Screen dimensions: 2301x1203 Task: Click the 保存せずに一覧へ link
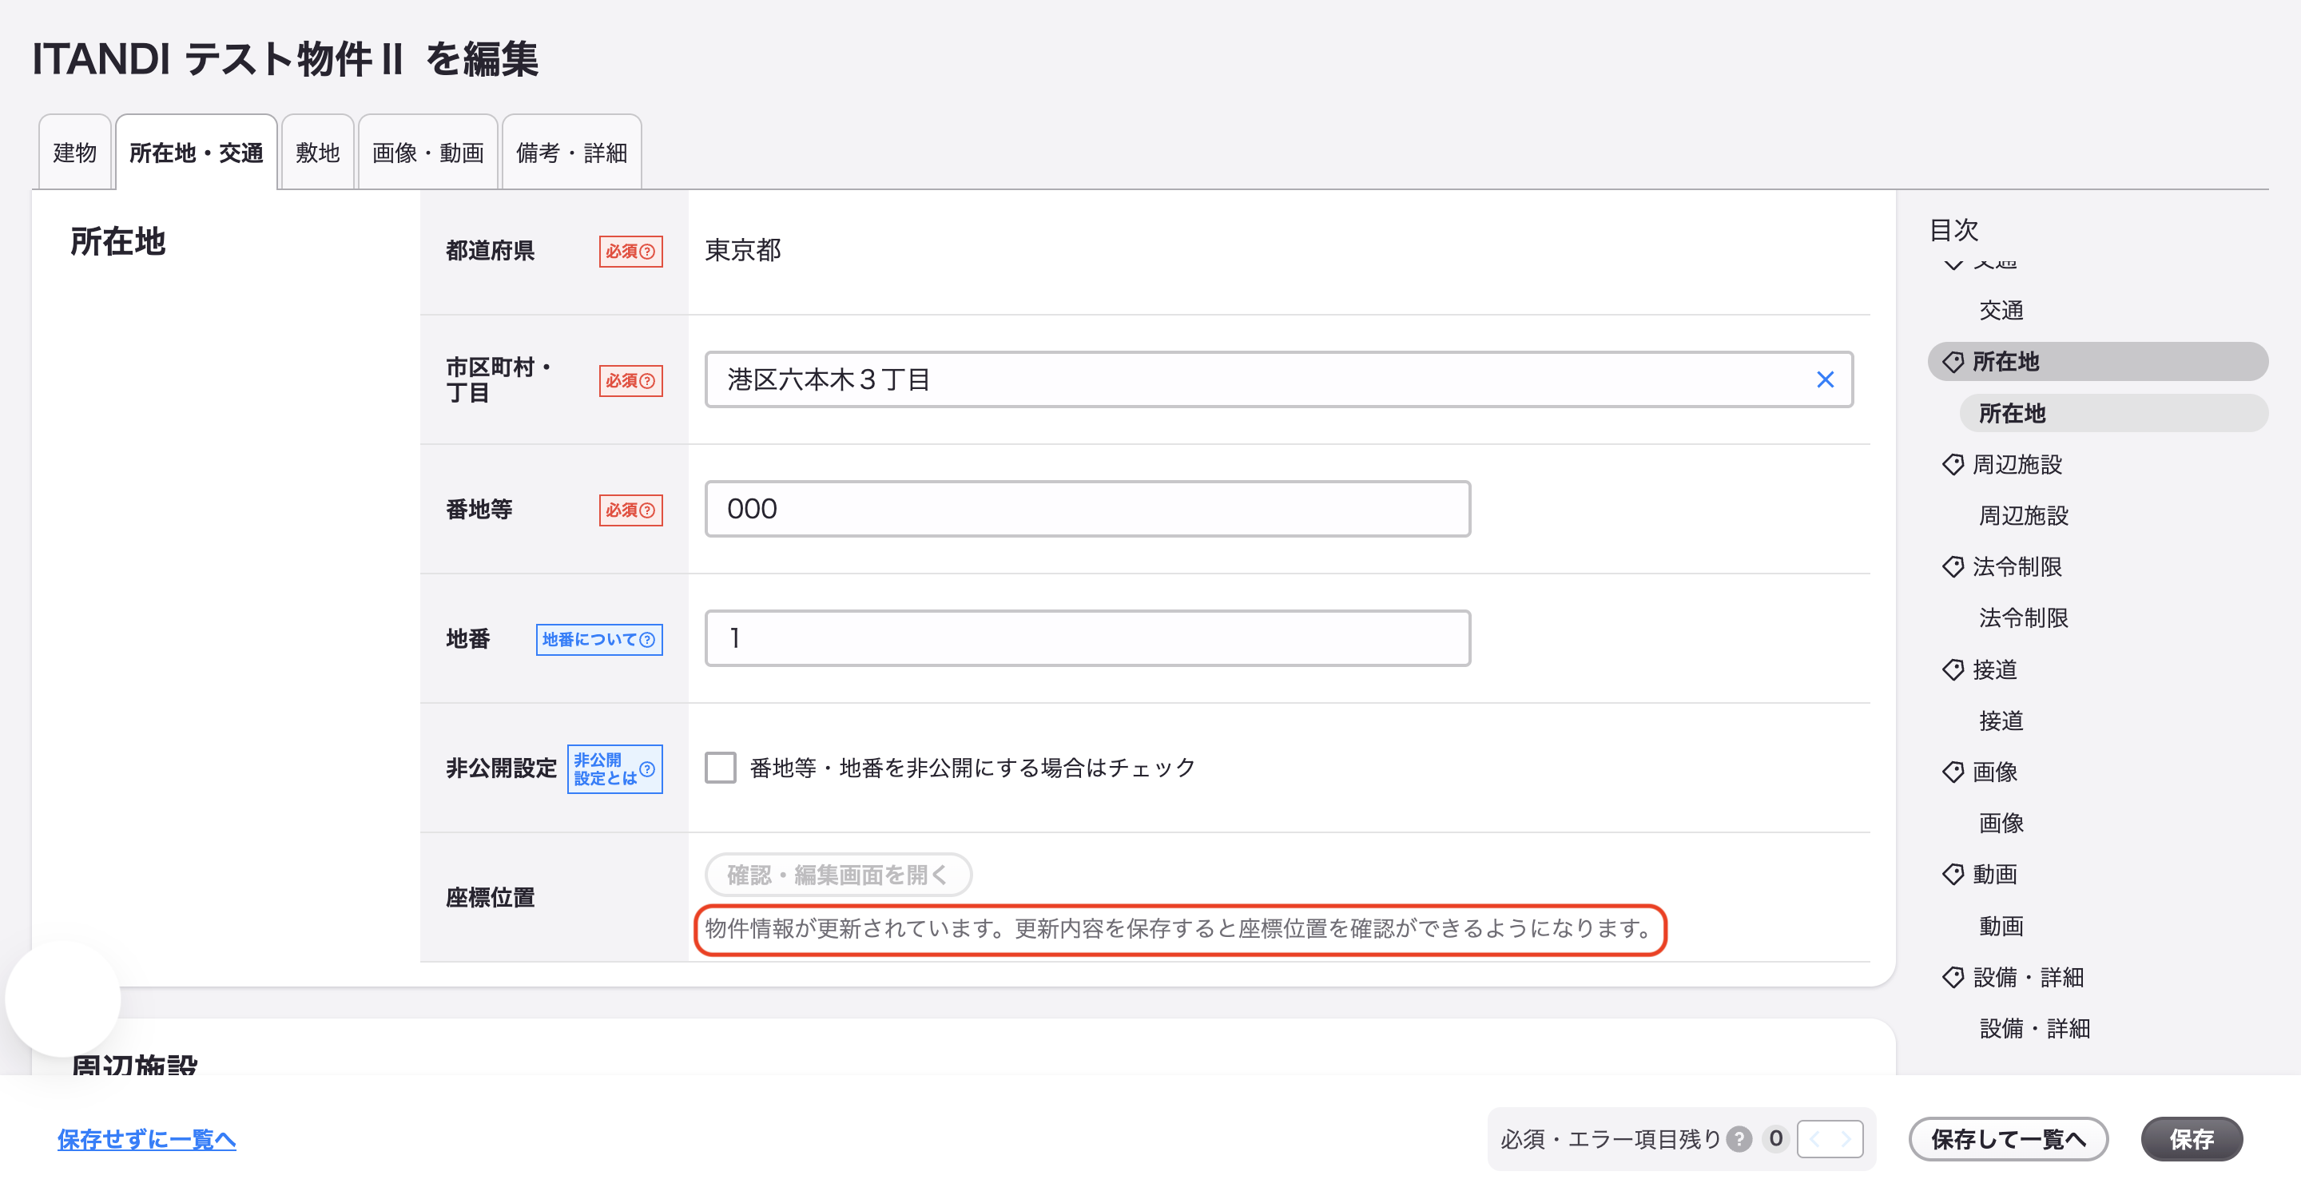pyautogui.click(x=146, y=1139)
